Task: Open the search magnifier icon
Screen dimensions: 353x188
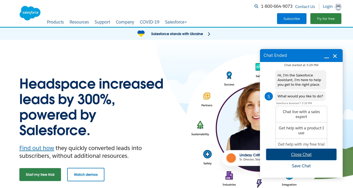Action: click(256, 6)
